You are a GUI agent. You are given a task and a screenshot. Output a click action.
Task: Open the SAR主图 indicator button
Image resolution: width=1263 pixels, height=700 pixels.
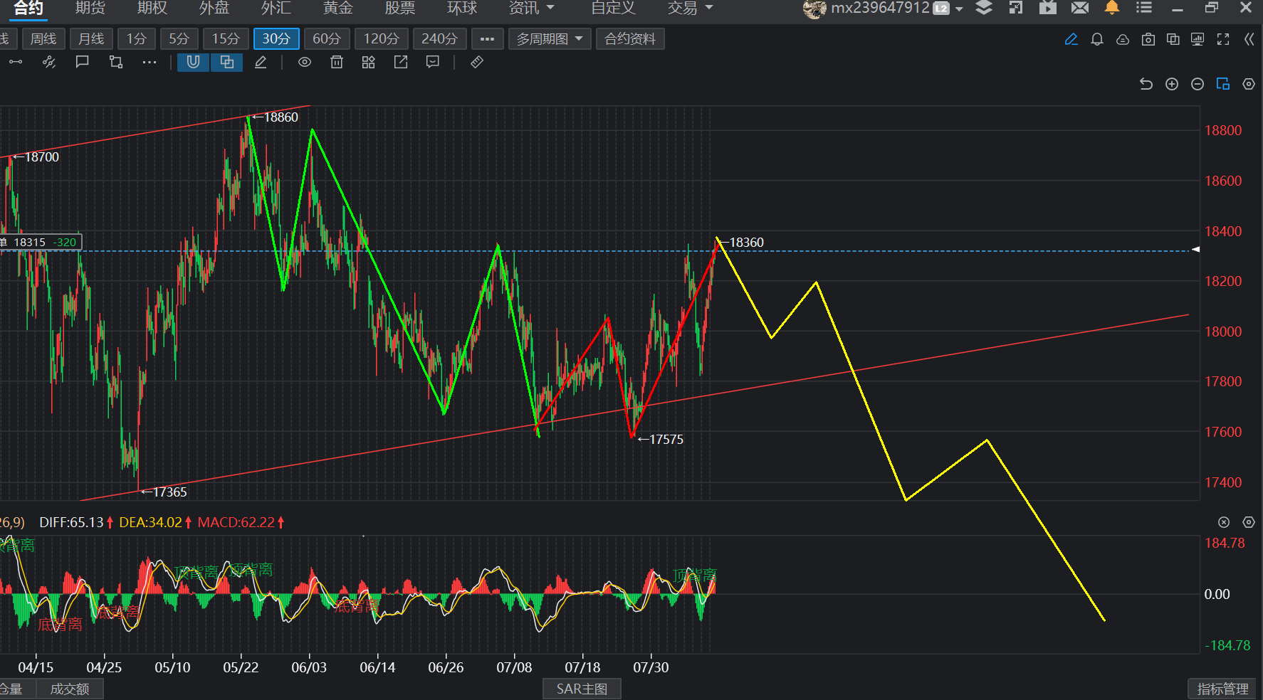click(582, 689)
